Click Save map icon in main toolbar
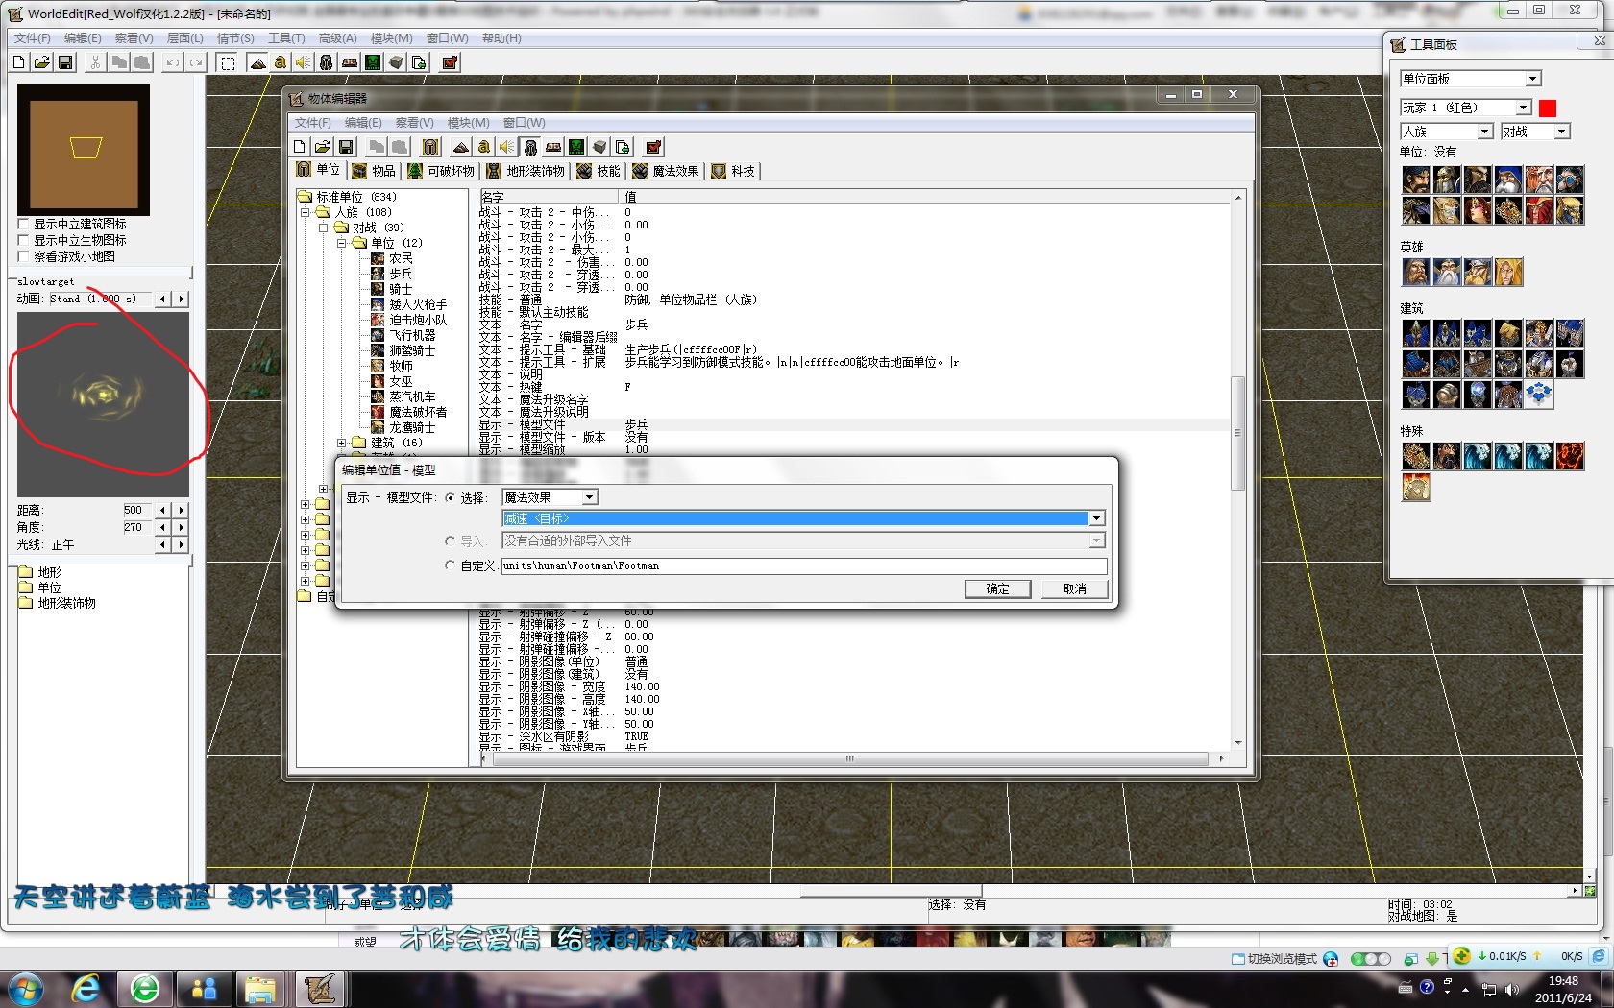Screen dimensions: 1614x1008 point(65,62)
